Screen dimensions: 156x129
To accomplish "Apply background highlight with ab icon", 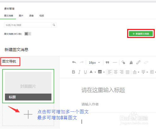I will tap(100, 72).
